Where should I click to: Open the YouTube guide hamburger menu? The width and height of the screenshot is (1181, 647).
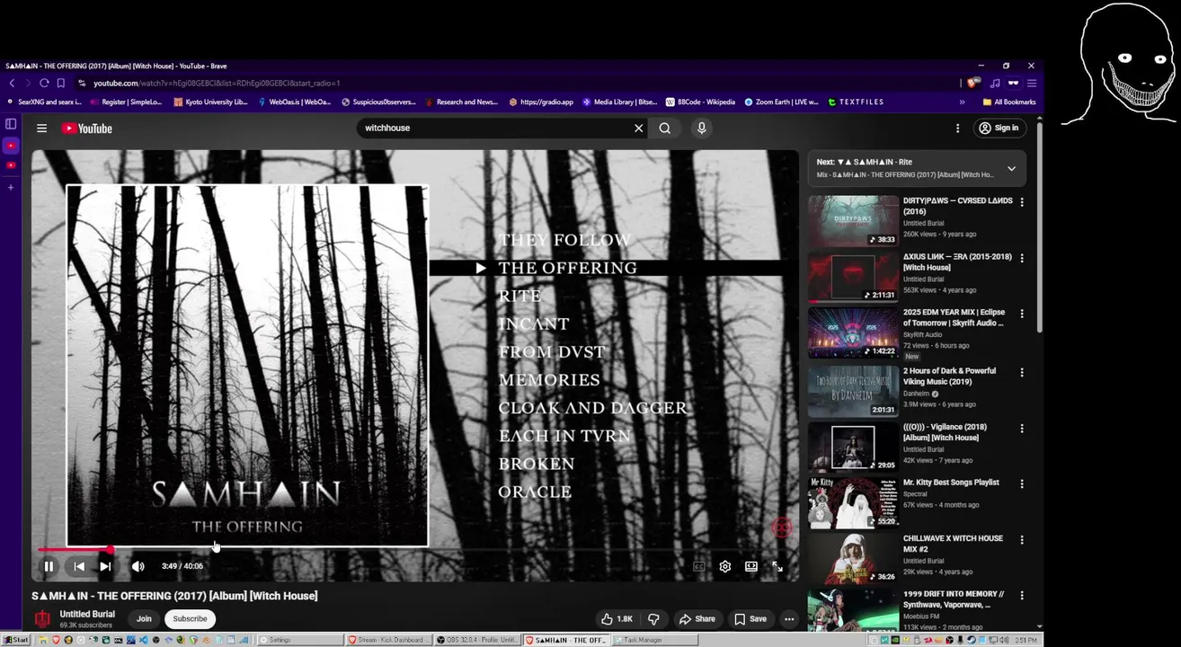(41, 129)
